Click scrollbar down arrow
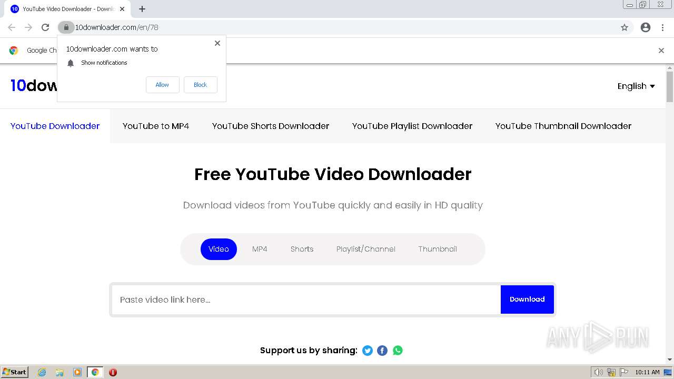The height and width of the screenshot is (379, 674). pos(670,360)
